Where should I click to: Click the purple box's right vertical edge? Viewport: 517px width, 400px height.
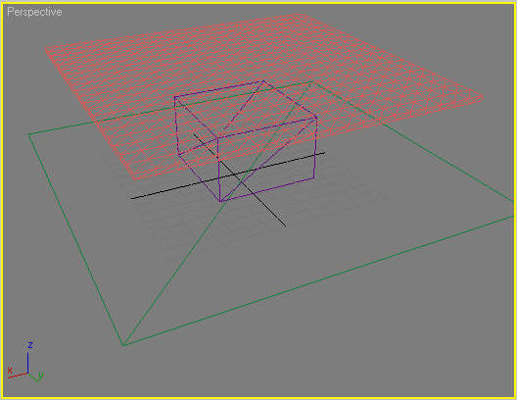pos(315,148)
